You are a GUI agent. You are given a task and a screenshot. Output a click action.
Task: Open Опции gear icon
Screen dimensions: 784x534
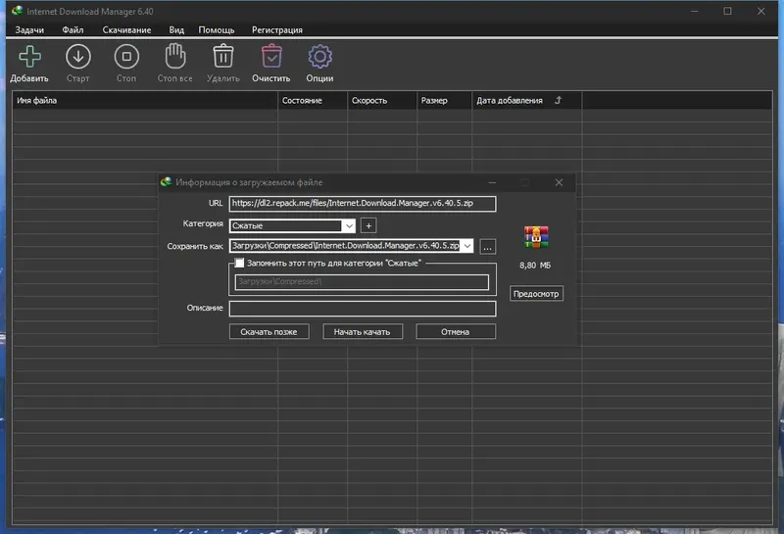[320, 57]
